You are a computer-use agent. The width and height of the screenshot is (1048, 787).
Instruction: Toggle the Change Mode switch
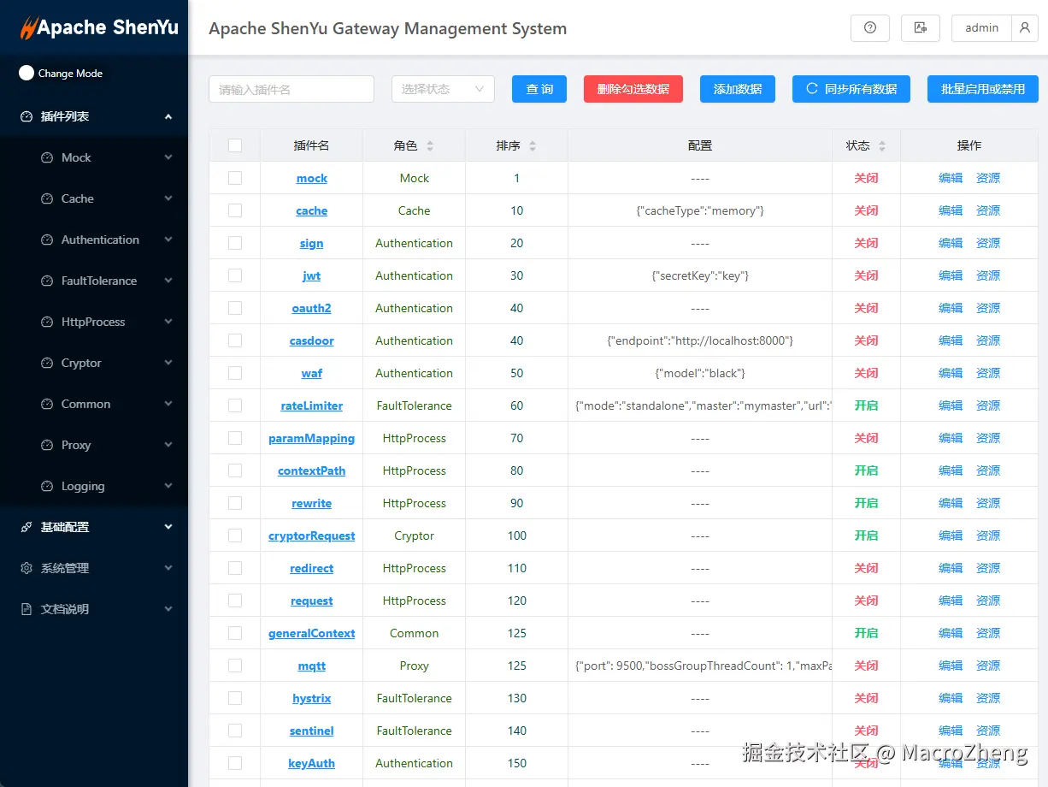[26, 74]
